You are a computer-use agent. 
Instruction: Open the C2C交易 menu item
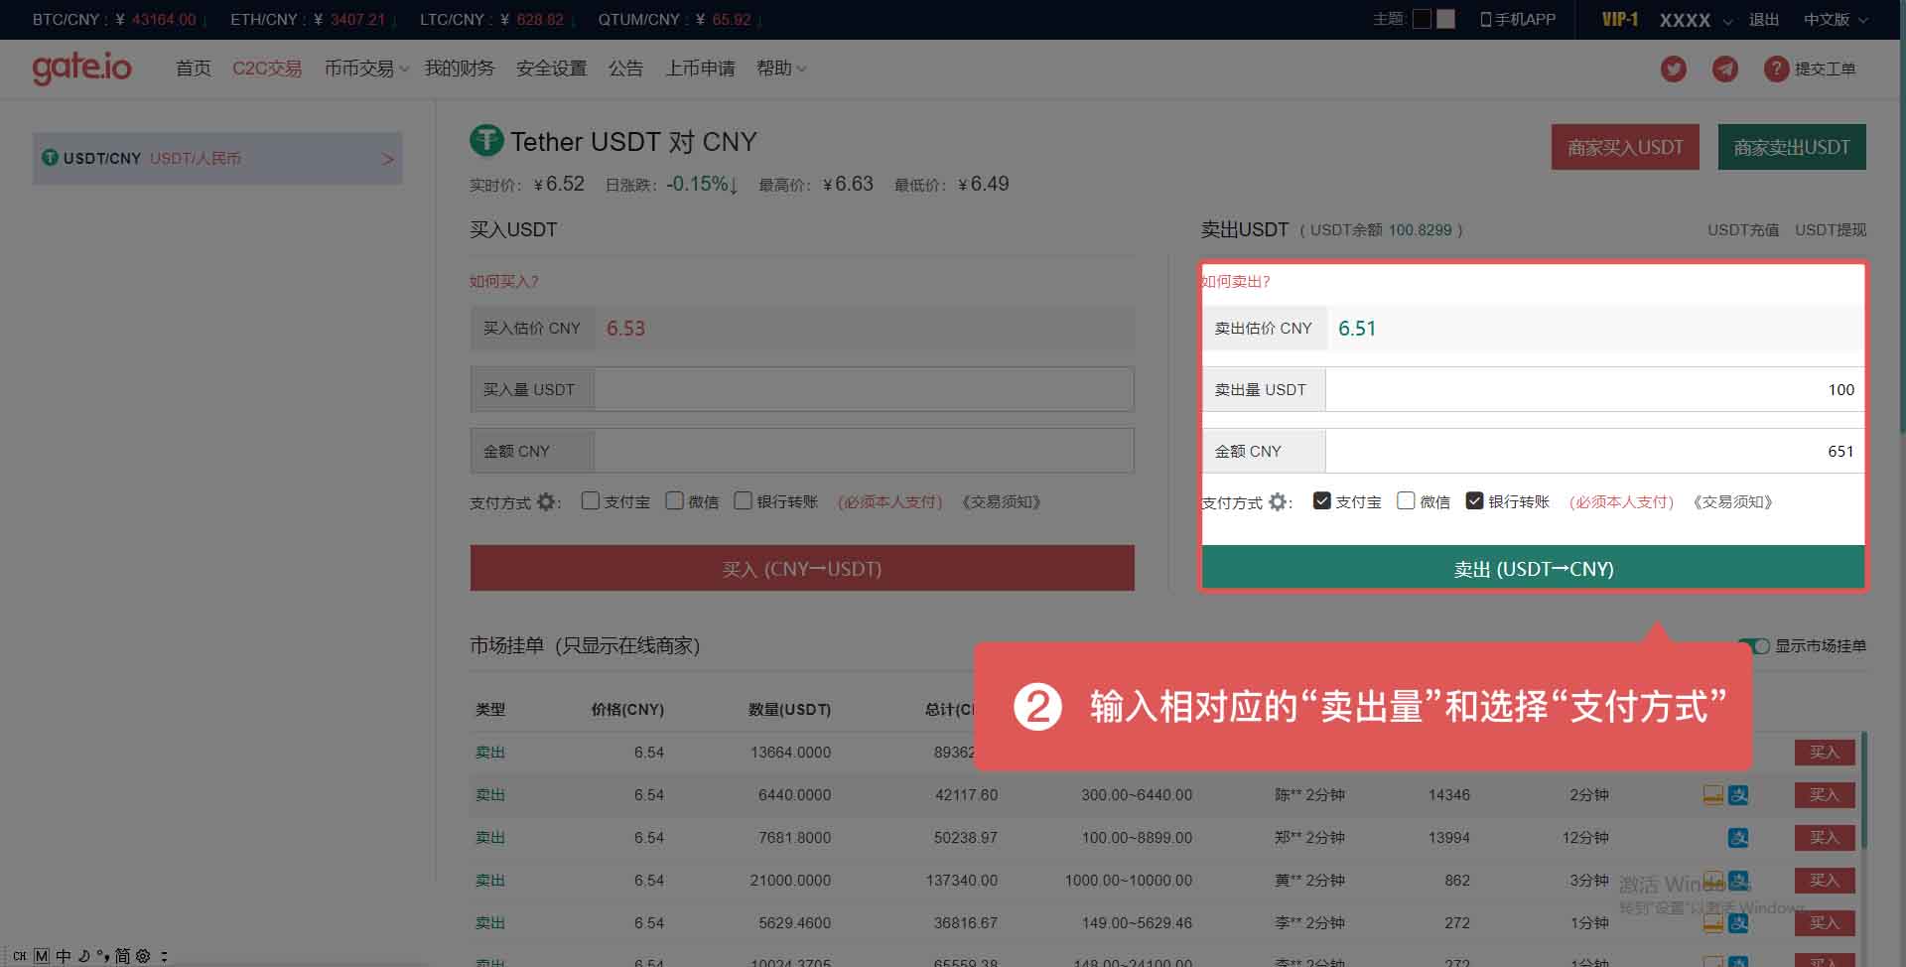pos(267,69)
